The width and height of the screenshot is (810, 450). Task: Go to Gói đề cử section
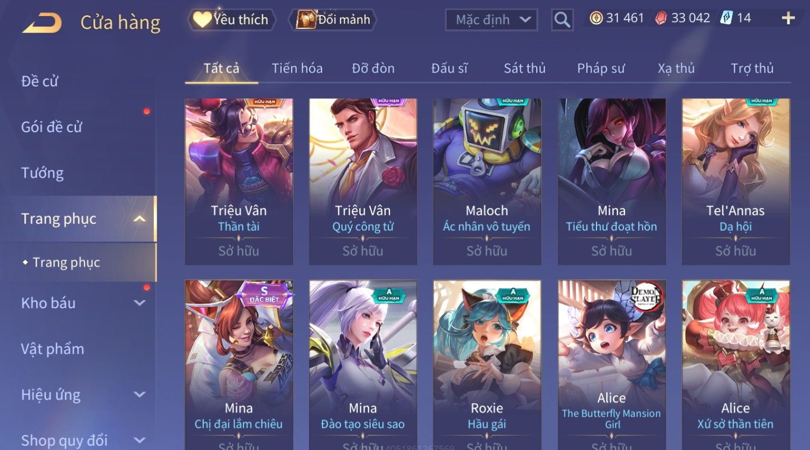pyautogui.click(x=52, y=127)
